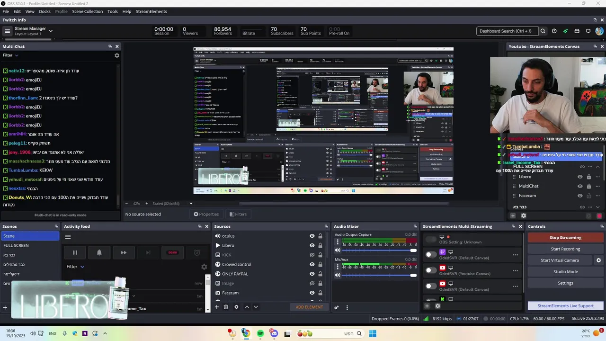This screenshot has height=341, width=606.
Task: Configure virtual camera gear icon
Action: coord(598,260)
